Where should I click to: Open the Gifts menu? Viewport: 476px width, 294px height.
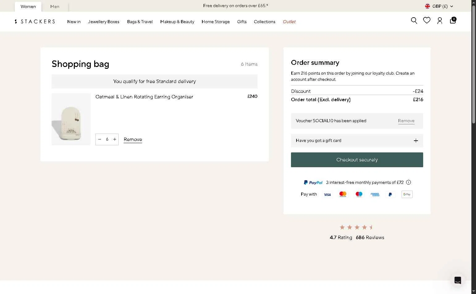pos(242,22)
